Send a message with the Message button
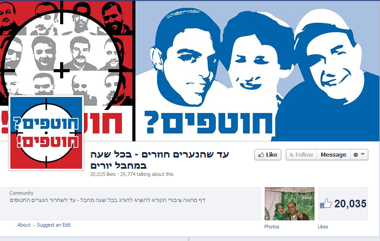Screen dimensions: 380x241 [333, 155]
